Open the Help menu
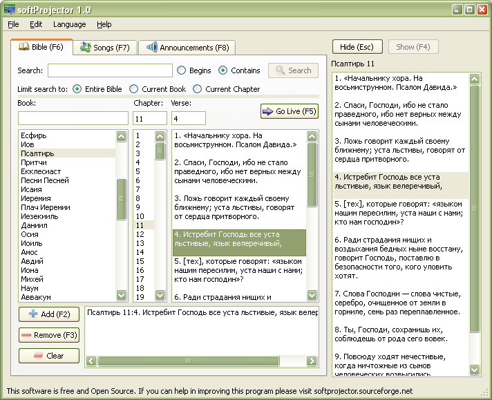The width and height of the screenshot is (492, 400). pyautogui.click(x=104, y=24)
